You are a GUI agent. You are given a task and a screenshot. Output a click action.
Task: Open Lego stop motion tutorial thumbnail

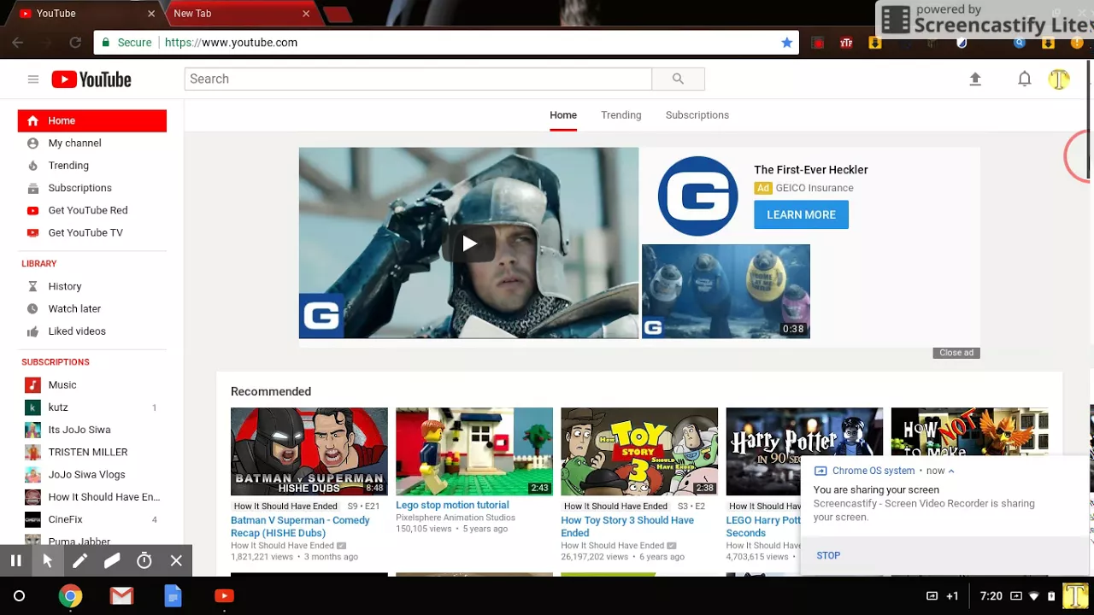click(x=474, y=451)
